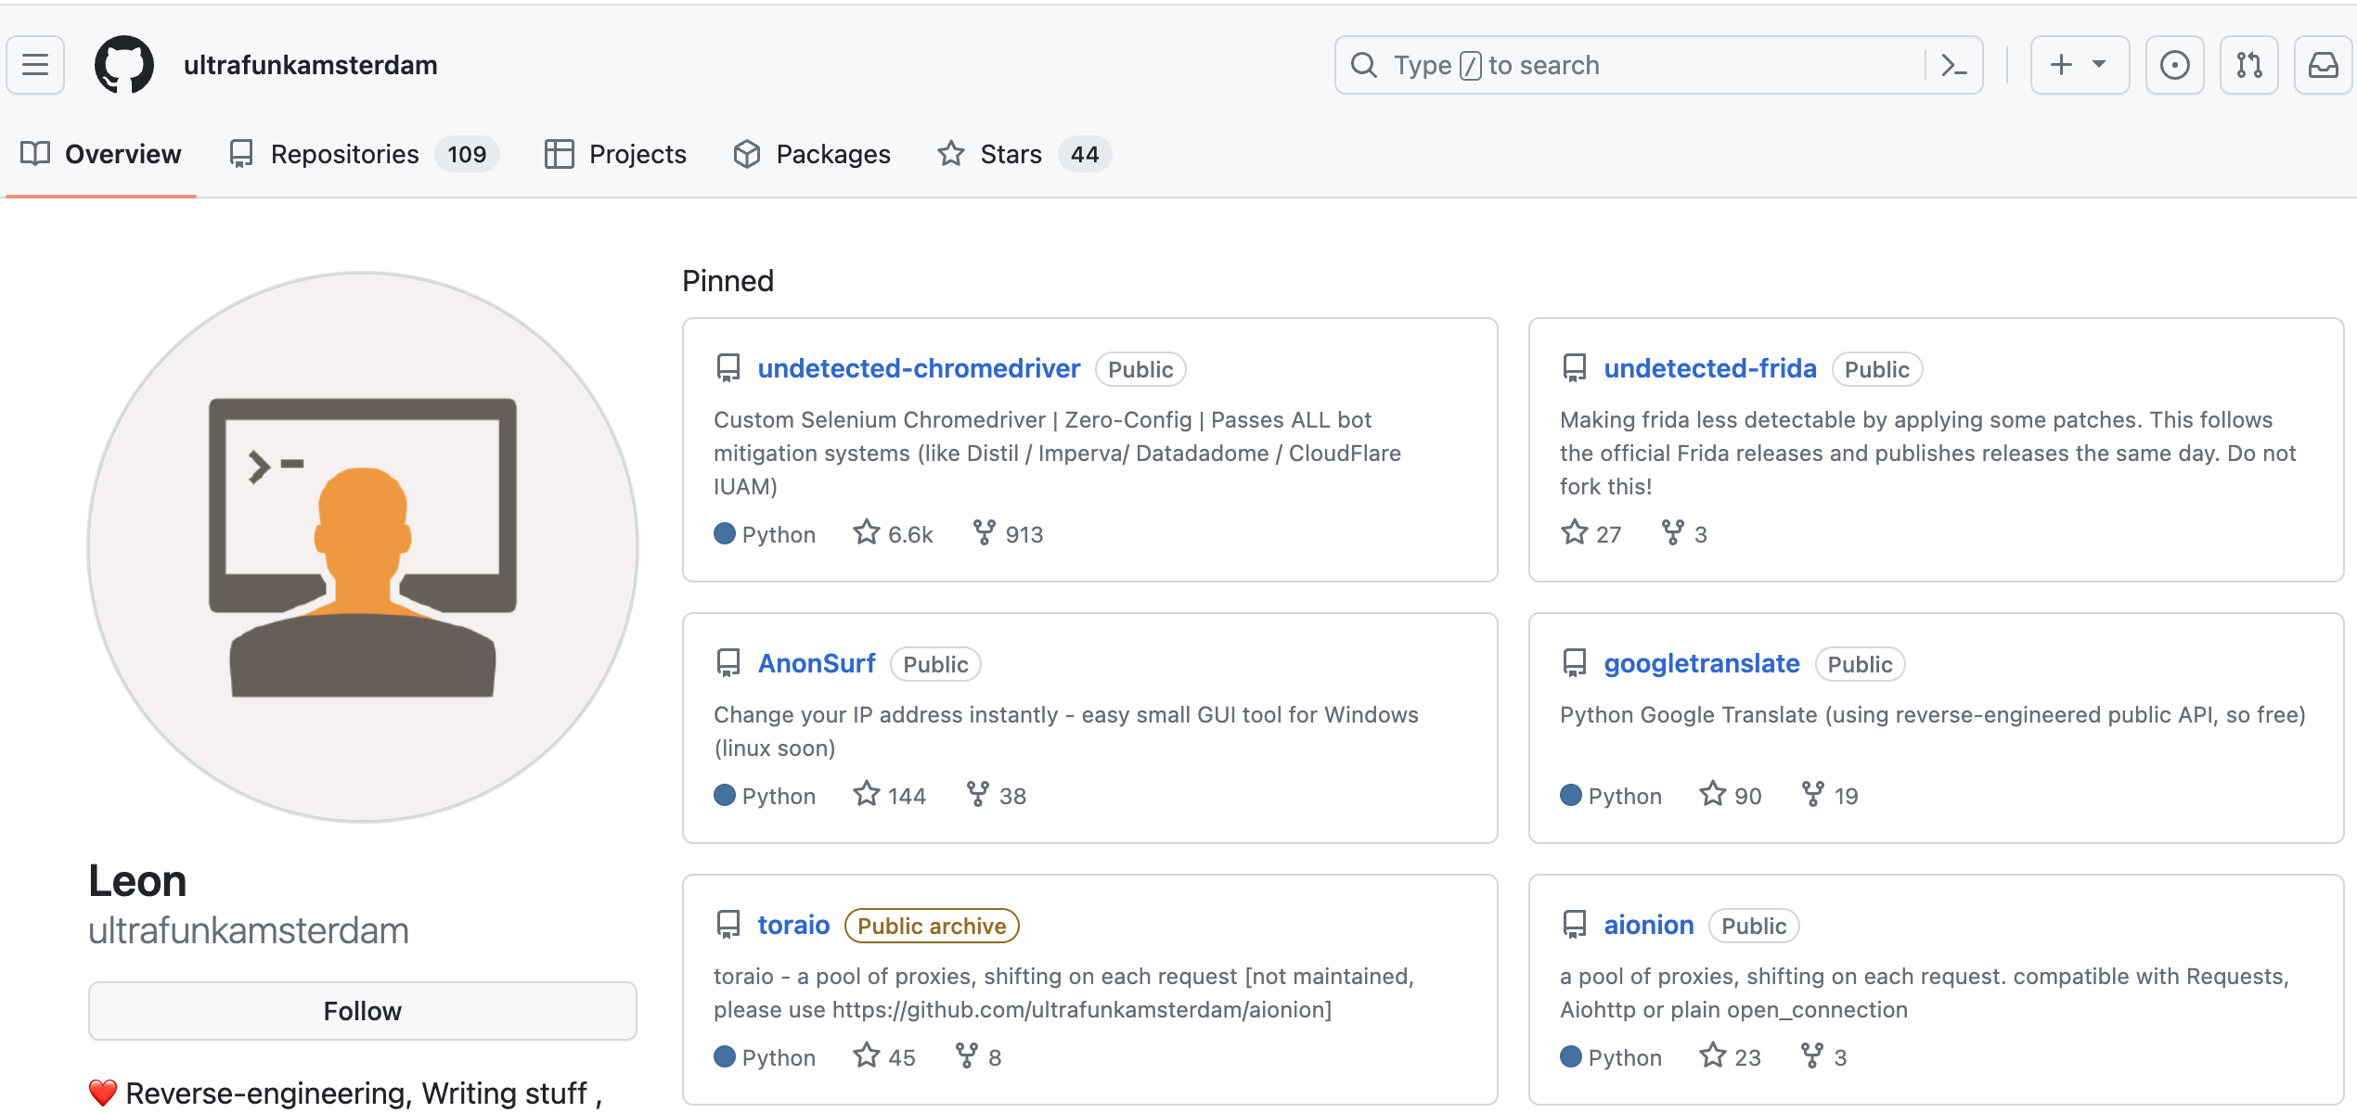Click fork count 19 on googletranslate
2357x1113 pixels.
coord(1830,796)
